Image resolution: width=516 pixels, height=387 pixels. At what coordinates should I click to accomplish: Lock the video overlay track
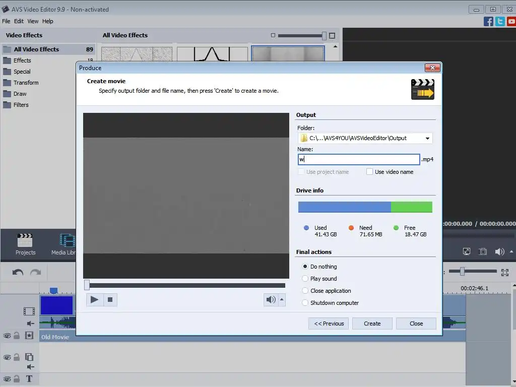point(17,357)
